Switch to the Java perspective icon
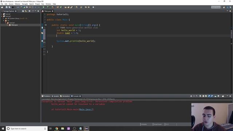This screenshot has width=233, height=131. [228, 7]
